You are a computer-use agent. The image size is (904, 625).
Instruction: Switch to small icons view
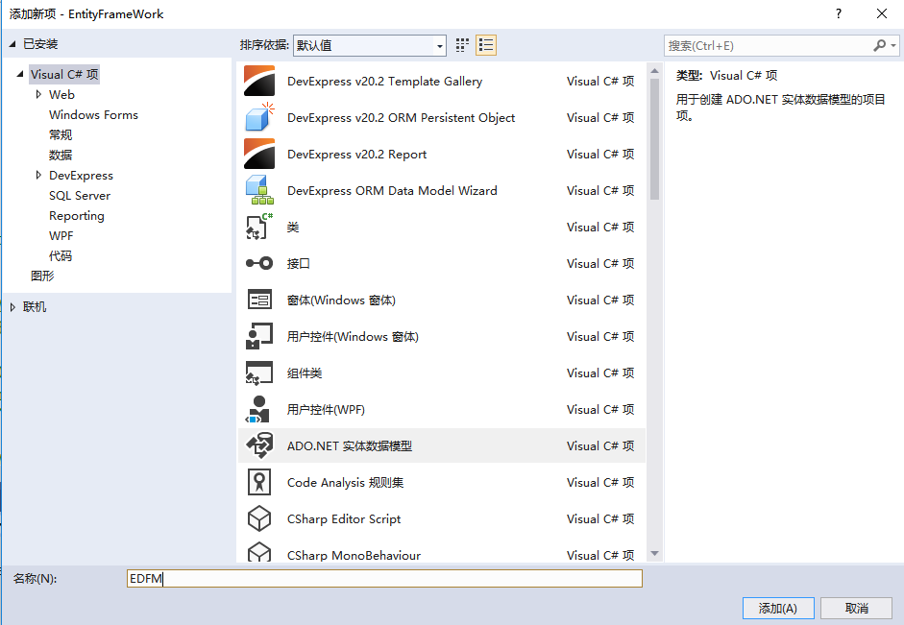(462, 45)
